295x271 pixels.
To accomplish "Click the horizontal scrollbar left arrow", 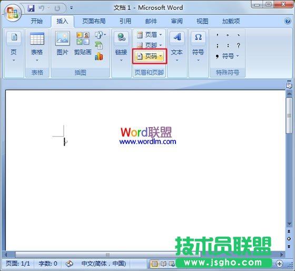I will click(x=6, y=255).
